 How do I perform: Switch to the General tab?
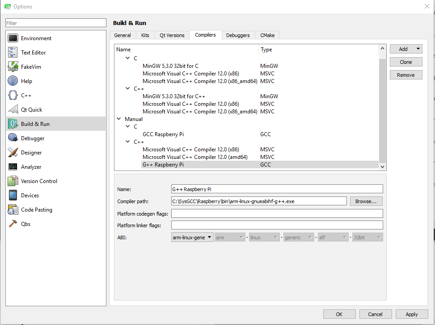[x=122, y=35]
